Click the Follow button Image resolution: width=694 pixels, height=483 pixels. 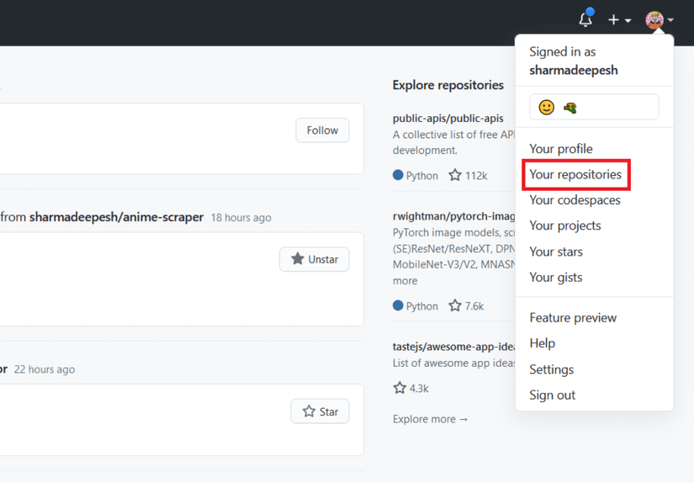click(322, 130)
